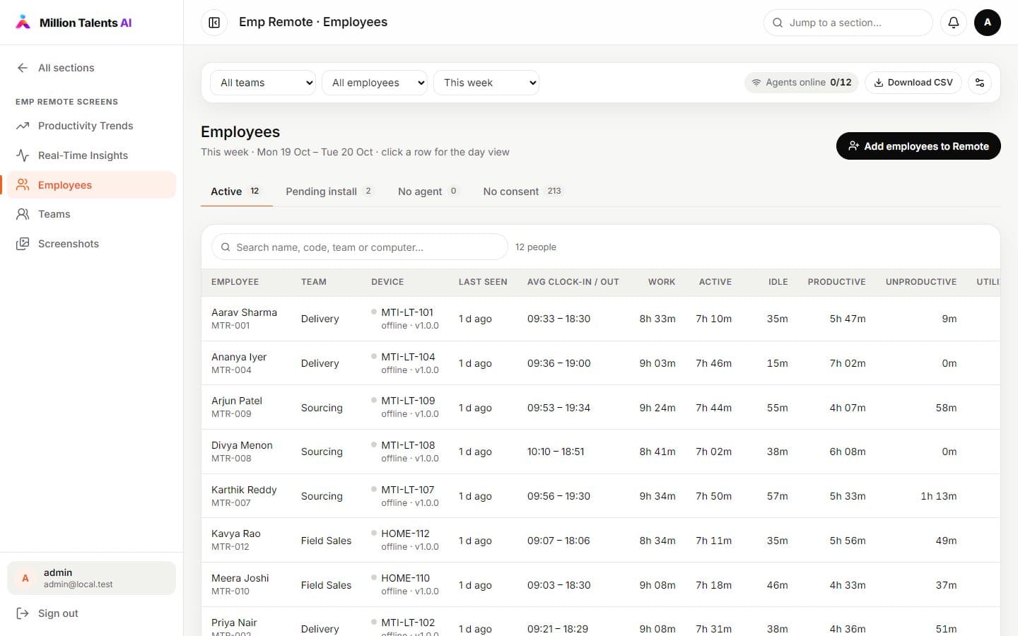The height and width of the screenshot is (636, 1018).
Task: Click the back arrow beside All sections
Action: click(x=23, y=68)
